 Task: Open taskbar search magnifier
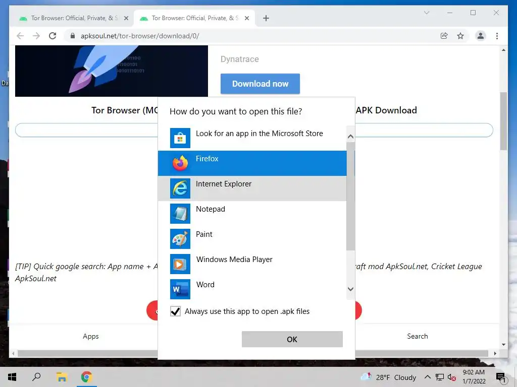(36, 377)
